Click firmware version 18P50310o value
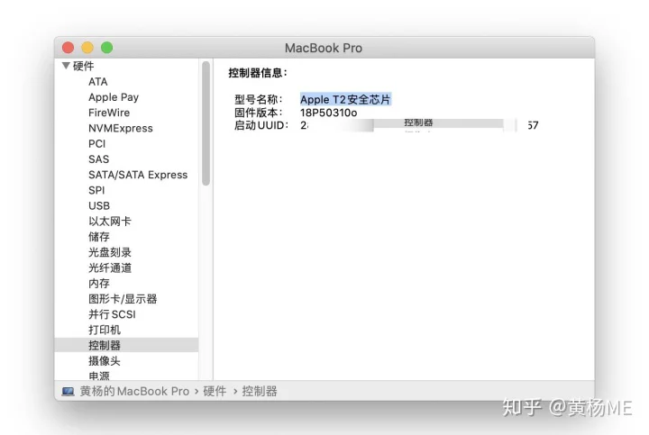649x435 pixels. coord(329,113)
